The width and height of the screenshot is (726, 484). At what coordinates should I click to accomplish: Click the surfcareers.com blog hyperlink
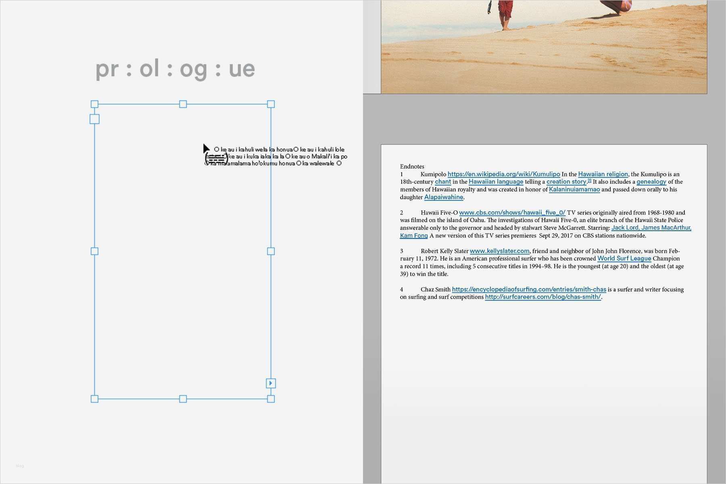coord(542,296)
